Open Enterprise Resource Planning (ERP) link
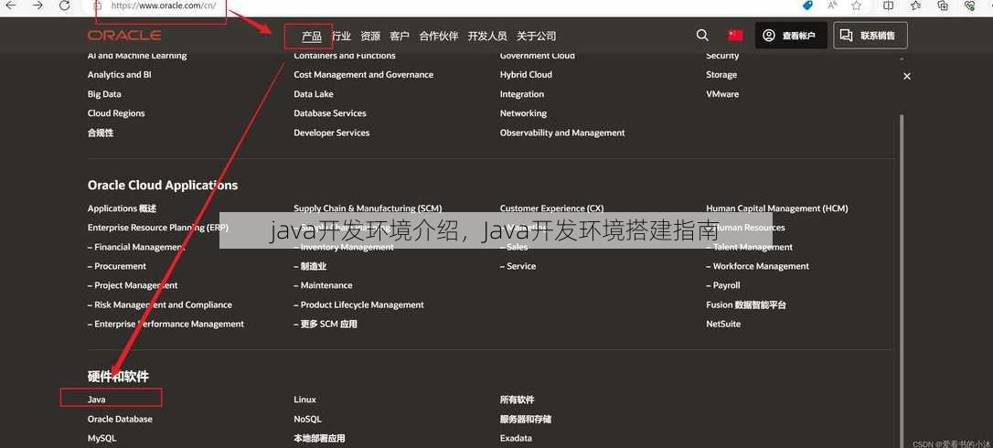 click(157, 228)
